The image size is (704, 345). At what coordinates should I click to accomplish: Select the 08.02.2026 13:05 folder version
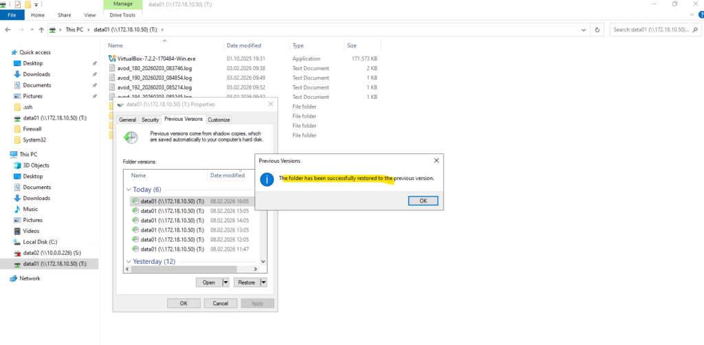point(191,230)
